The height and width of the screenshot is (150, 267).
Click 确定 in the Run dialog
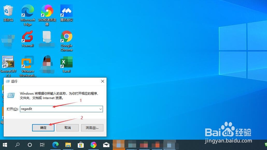coord(43,128)
